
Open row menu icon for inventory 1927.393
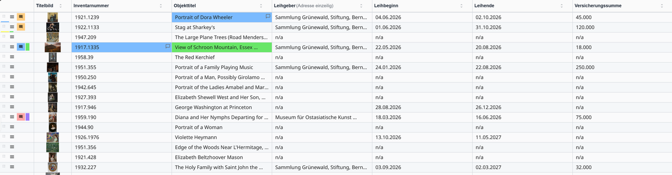click(x=12, y=97)
